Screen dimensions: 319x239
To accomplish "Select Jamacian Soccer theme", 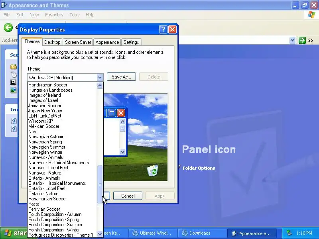I will click(62, 106).
